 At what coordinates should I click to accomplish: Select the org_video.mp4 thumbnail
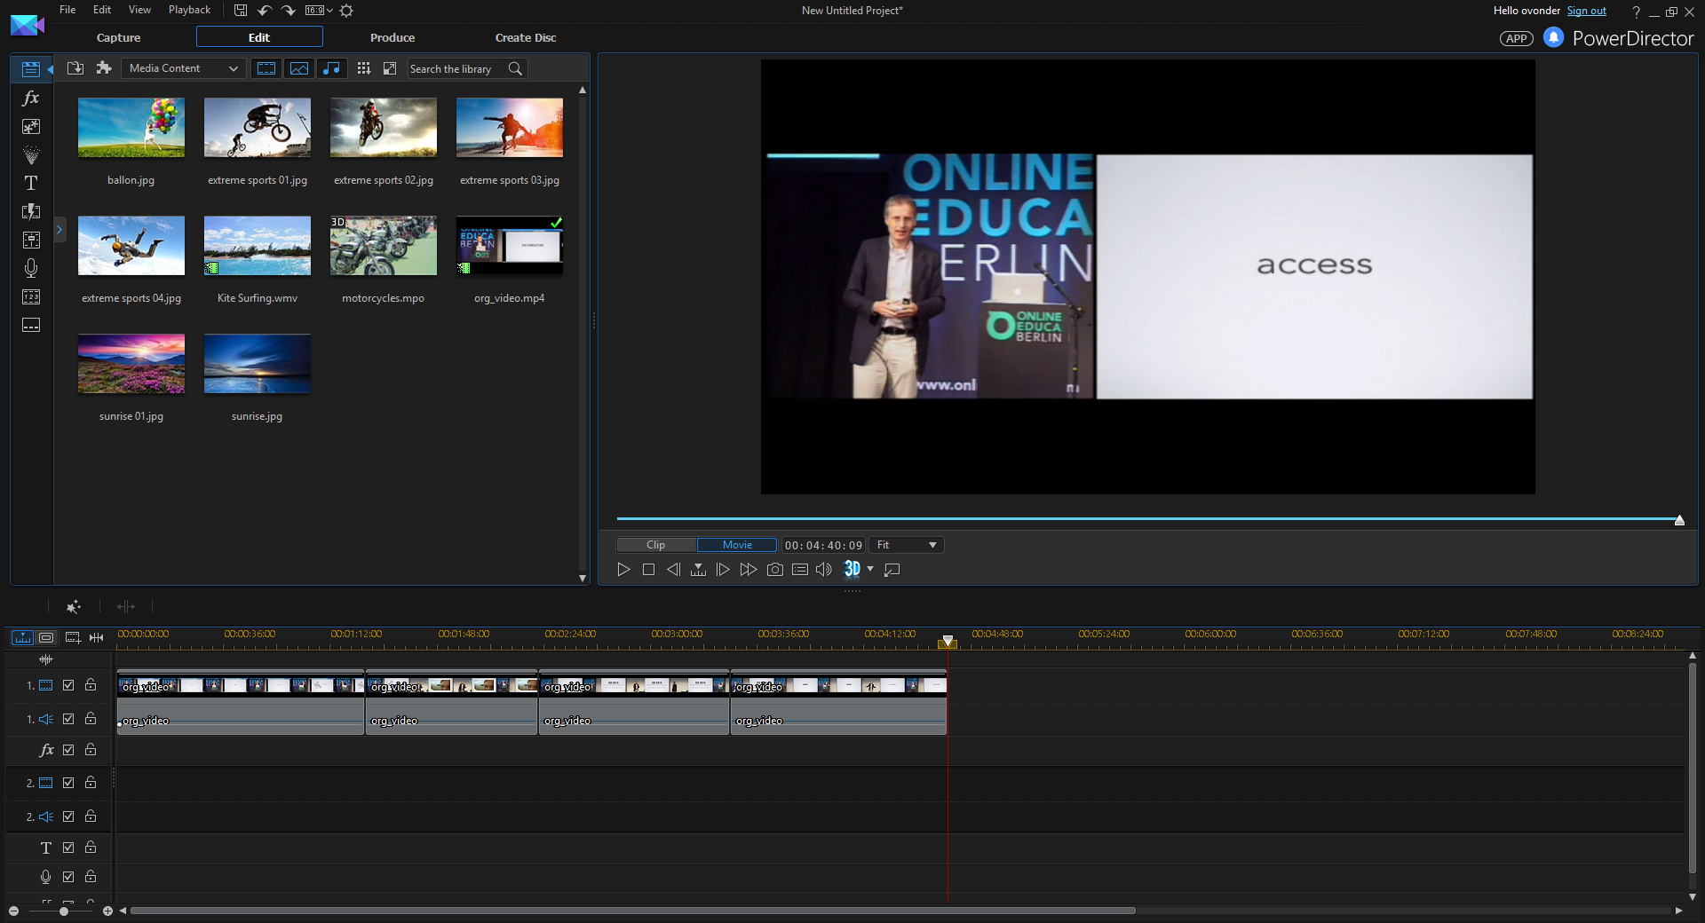[x=510, y=246]
